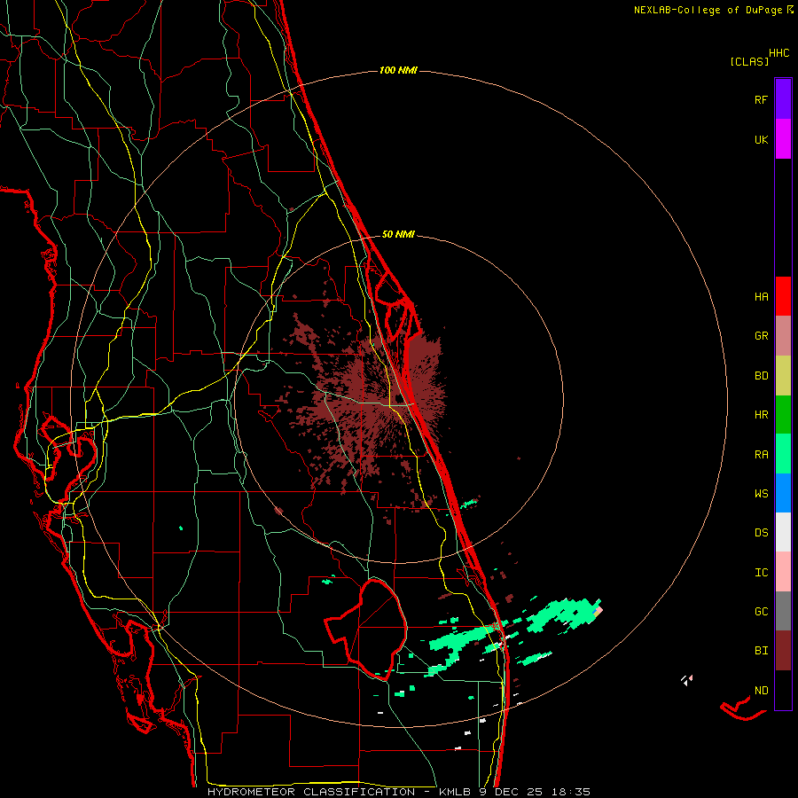Click the 50 NMI range ring label
Image resolution: width=798 pixels, height=798 pixels.
point(398,234)
